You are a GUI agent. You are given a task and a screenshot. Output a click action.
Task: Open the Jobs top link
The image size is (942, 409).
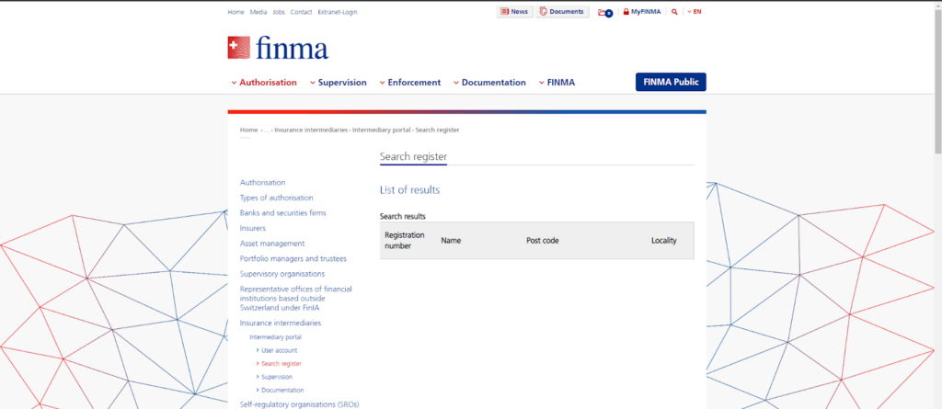279,12
